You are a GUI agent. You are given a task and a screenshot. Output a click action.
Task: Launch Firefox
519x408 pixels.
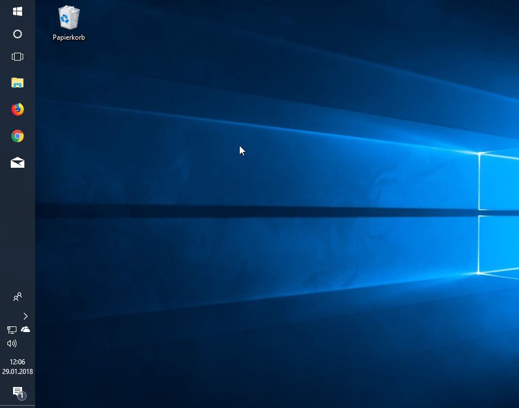click(x=17, y=109)
